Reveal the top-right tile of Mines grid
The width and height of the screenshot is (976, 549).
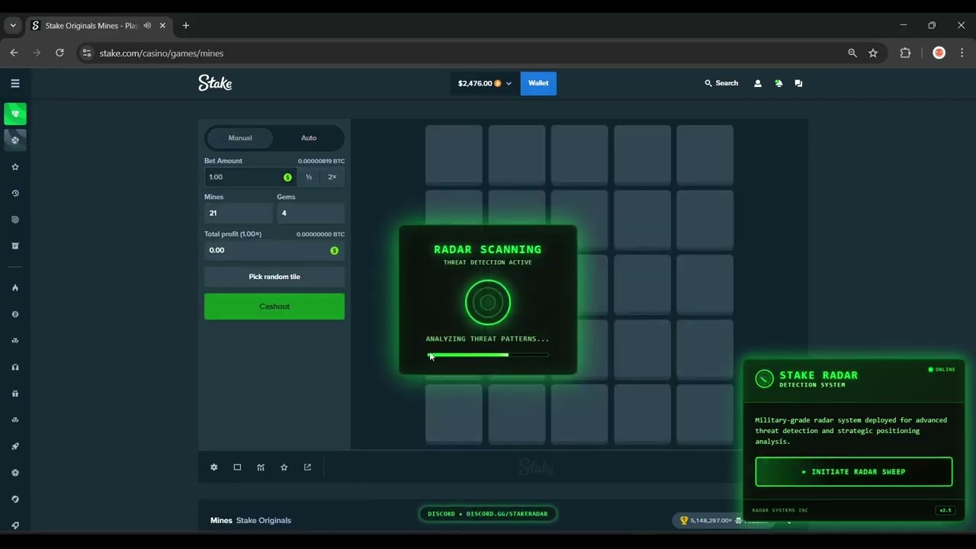(x=705, y=155)
